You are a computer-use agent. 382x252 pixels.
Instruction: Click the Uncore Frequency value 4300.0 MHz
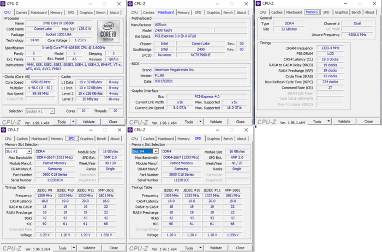pyautogui.click(x=357, y=35)
